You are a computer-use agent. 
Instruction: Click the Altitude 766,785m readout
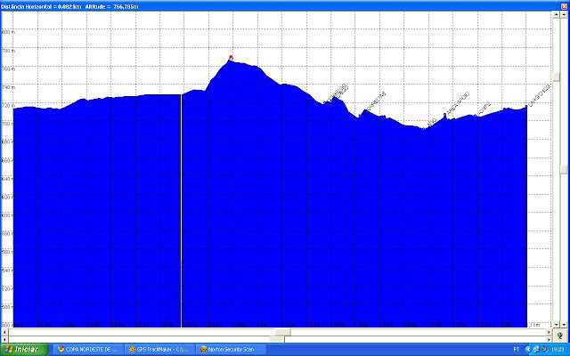(111, 6)
